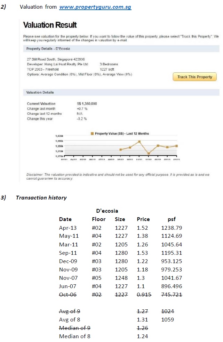Click the Valuation Result heading
The image size is (223, 342).
pyautogui.click(x=50, y=25)
